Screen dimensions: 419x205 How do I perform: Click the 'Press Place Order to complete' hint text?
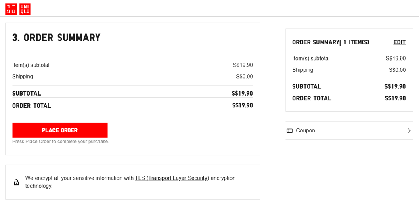pyautogui.click(x=61, y=142)
